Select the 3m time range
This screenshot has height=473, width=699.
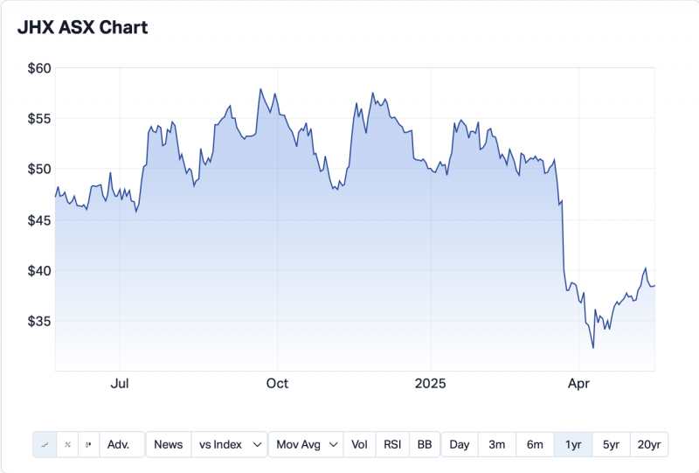point(497,444)
